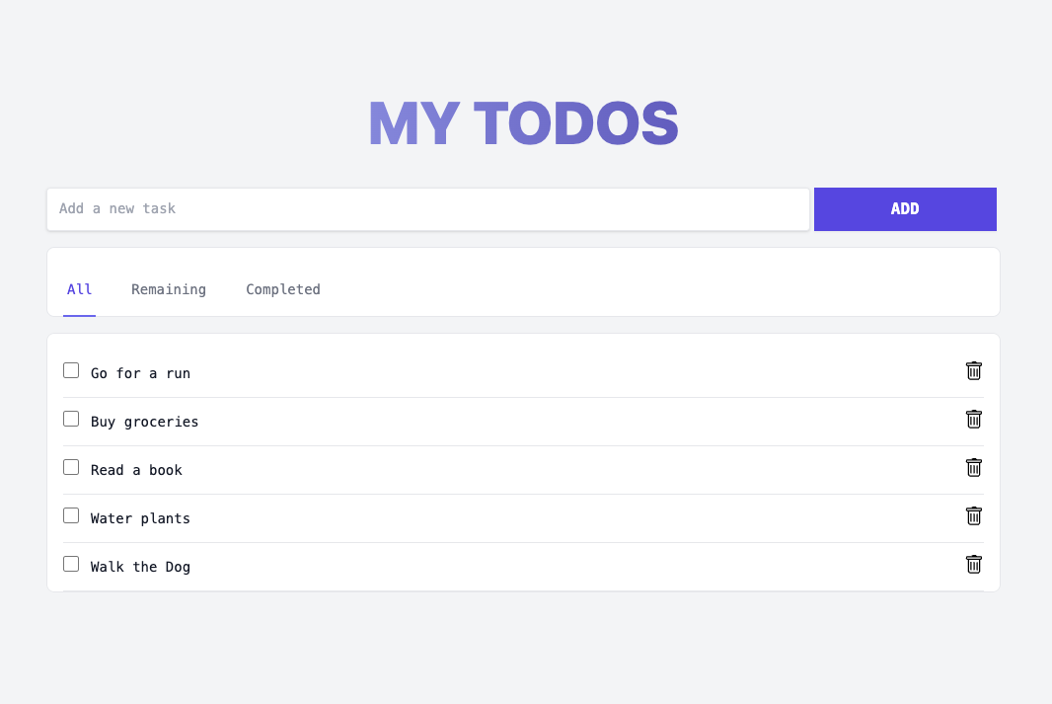Check the "Water plants" checkbox
This screenshot has width=1052, height=704.
pos(71,514)
